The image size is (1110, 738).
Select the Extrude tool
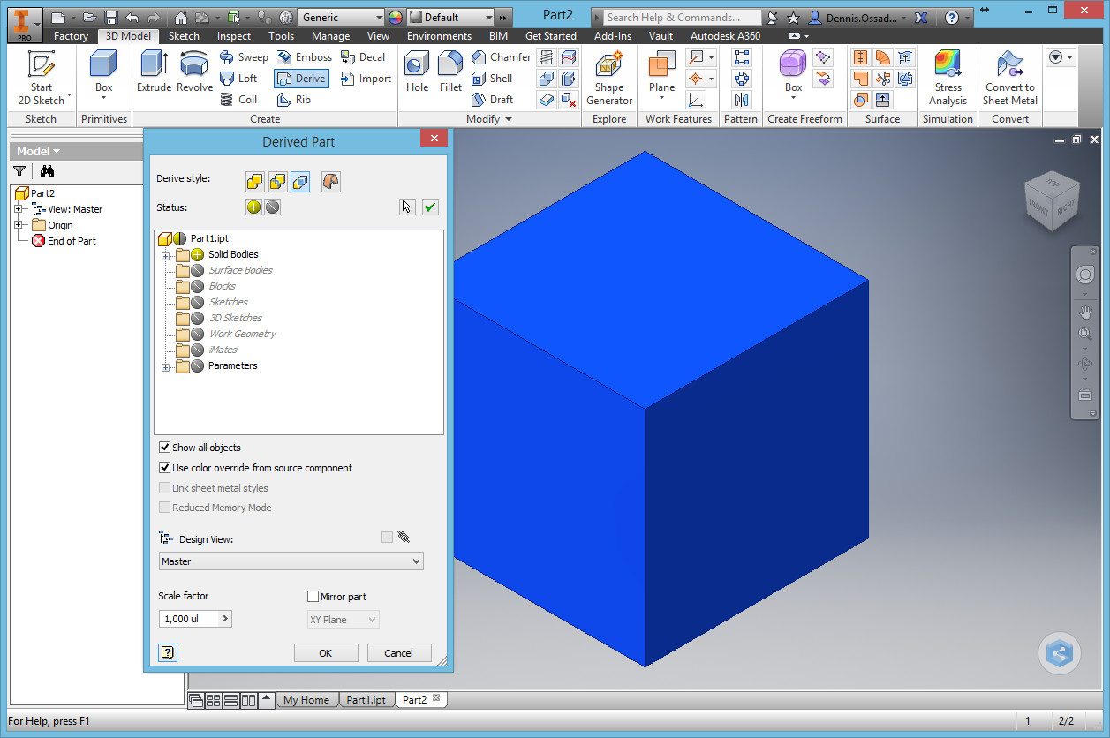(x=154, y=71)
